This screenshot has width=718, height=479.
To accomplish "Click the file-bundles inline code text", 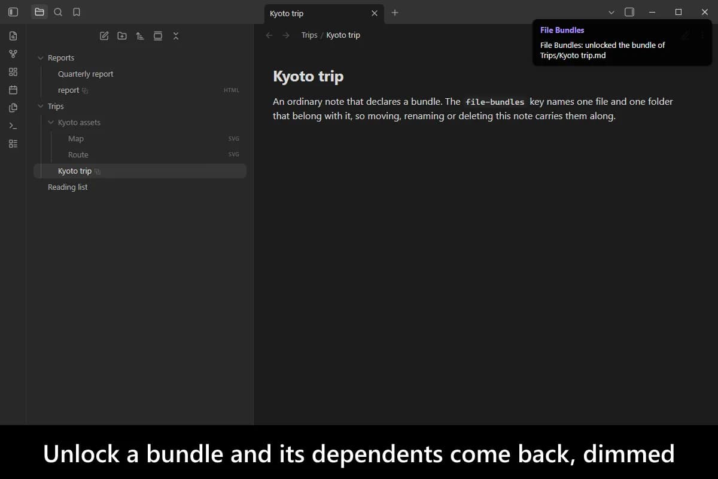I will (x=495, y=102).
